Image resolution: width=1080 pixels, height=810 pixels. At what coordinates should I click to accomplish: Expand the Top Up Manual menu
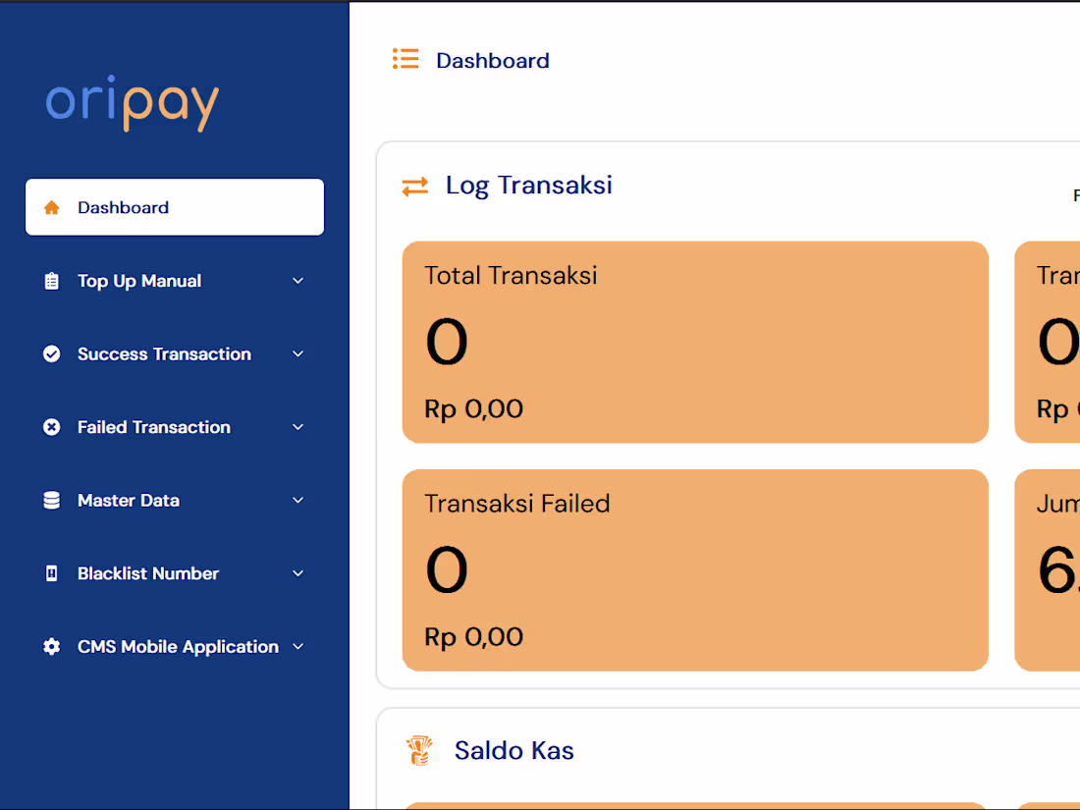click(x=297, y=281)
